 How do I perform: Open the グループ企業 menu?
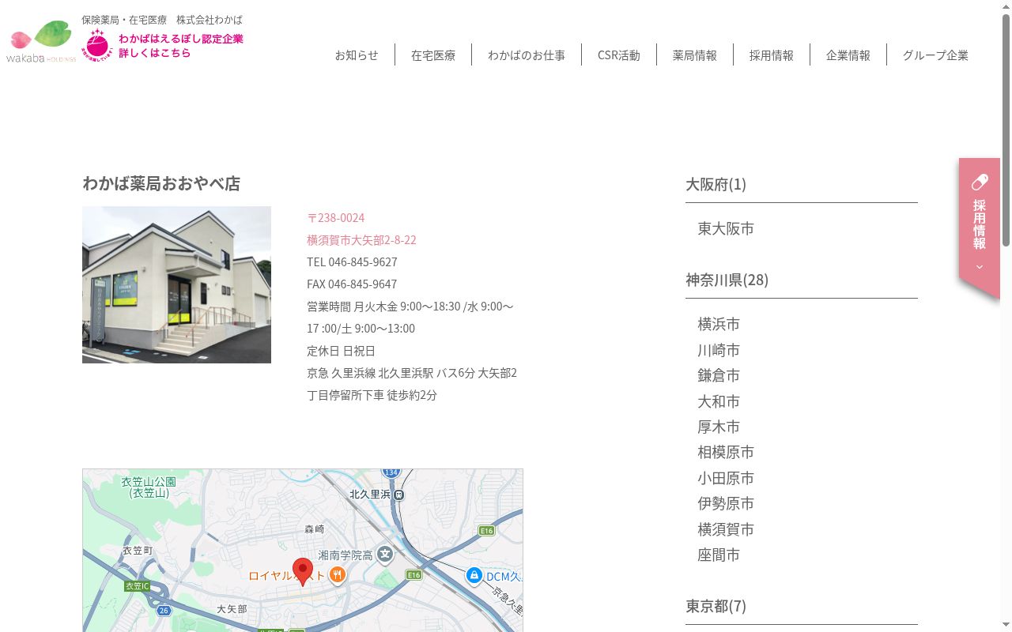[x=935, y=55]
